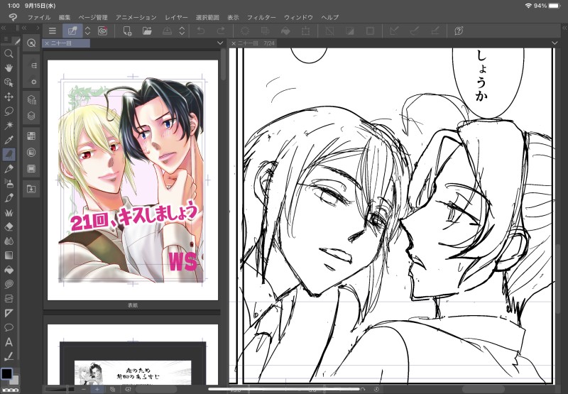Image resolution: width=568 pixels, height=394 pixels.
Task: Open tool palette menu at its top
Action: point(6,39)
